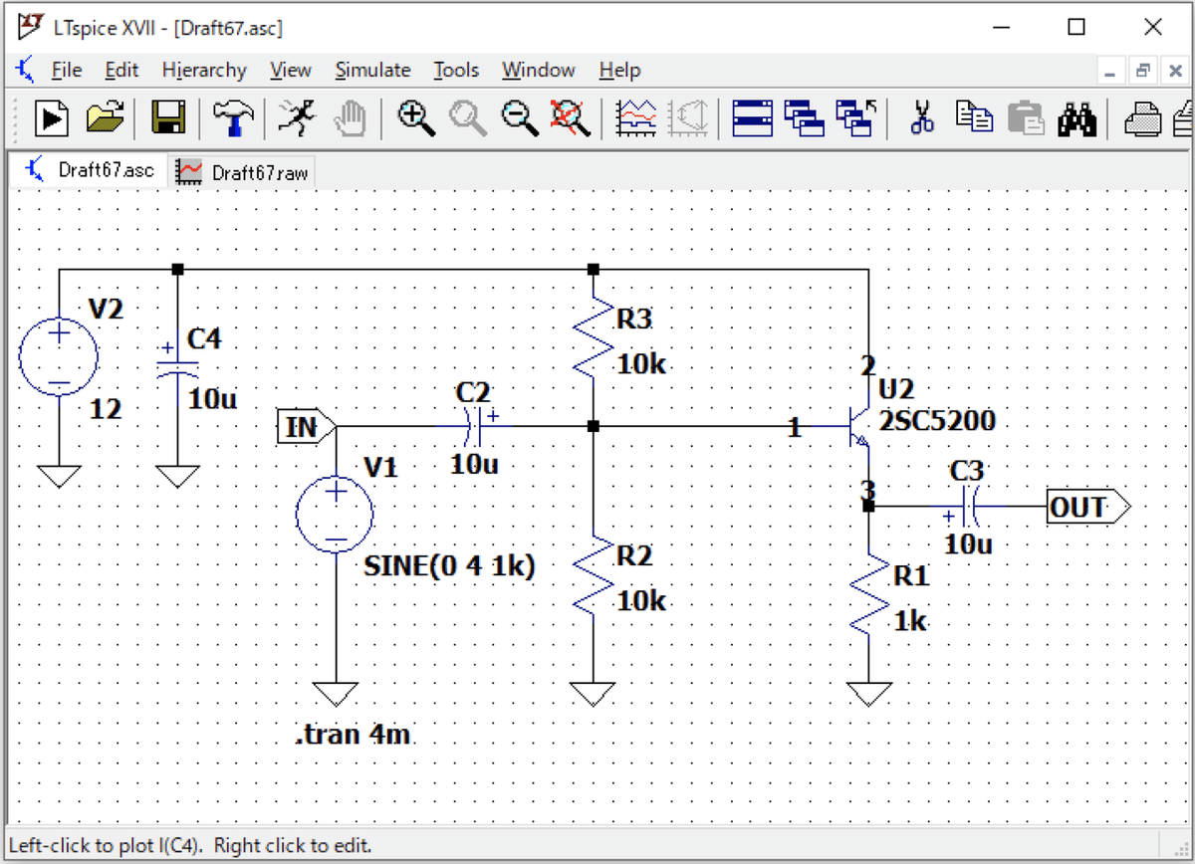Viewport: 1195px width, 864px height.
Task: Click the Print printer icon
Action: click(x=1142, y=118)
